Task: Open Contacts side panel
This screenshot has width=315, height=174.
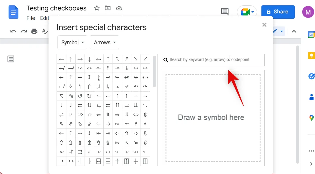Action: pyautogui.click(x=311, y=97)
